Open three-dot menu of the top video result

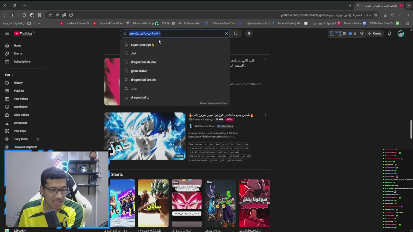point(266,60)
